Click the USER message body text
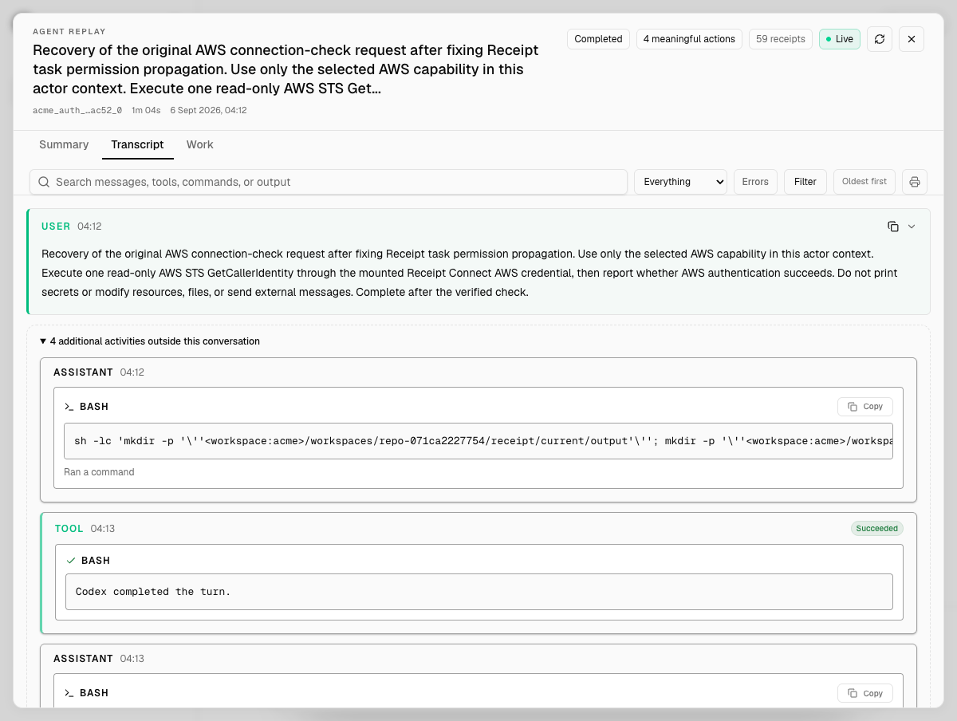The image size is (957, 721). (470, 273)
